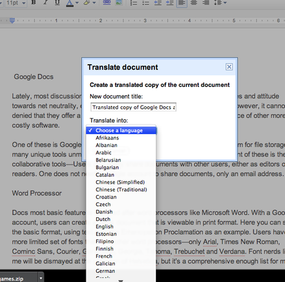Screen dimensions: 285x282
Task: Click the New document title field
Action: (x=133, y=107)
